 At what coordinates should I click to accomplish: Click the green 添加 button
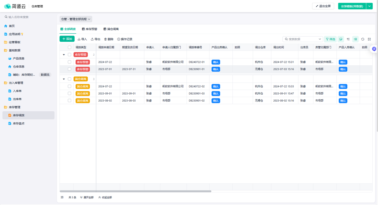pyautogui.click(x=67, y=39)
